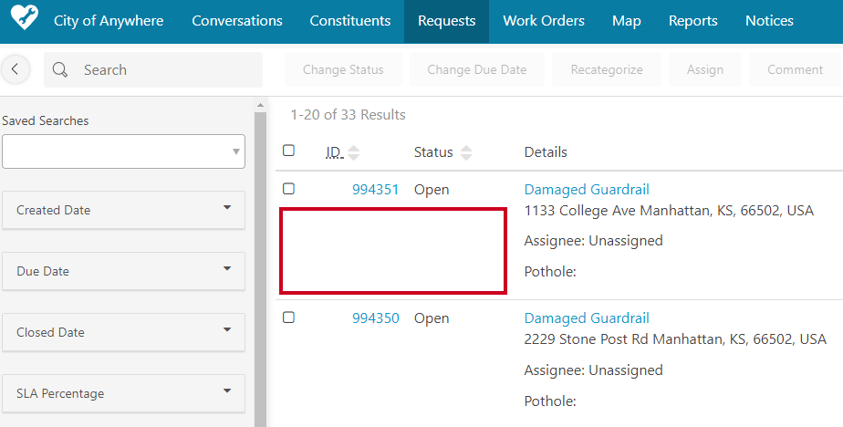
Task: Sort results by the Status column arrows
Action: pos(466,152)
